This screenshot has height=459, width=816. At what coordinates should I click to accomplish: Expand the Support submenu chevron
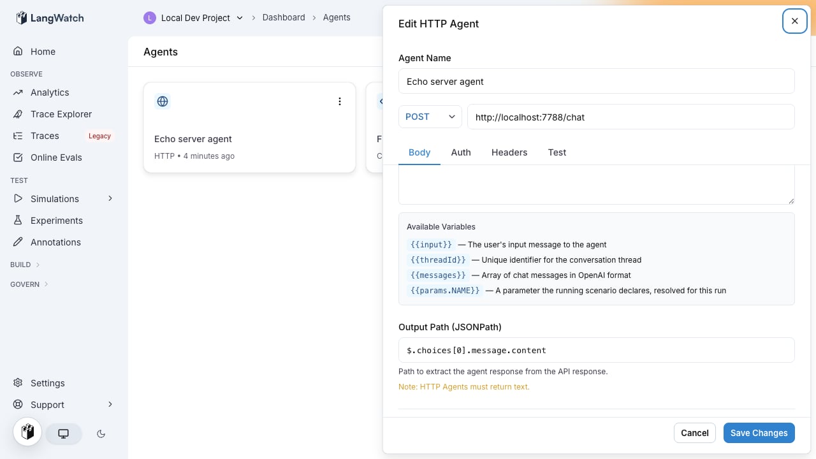[x=110, y=405]
